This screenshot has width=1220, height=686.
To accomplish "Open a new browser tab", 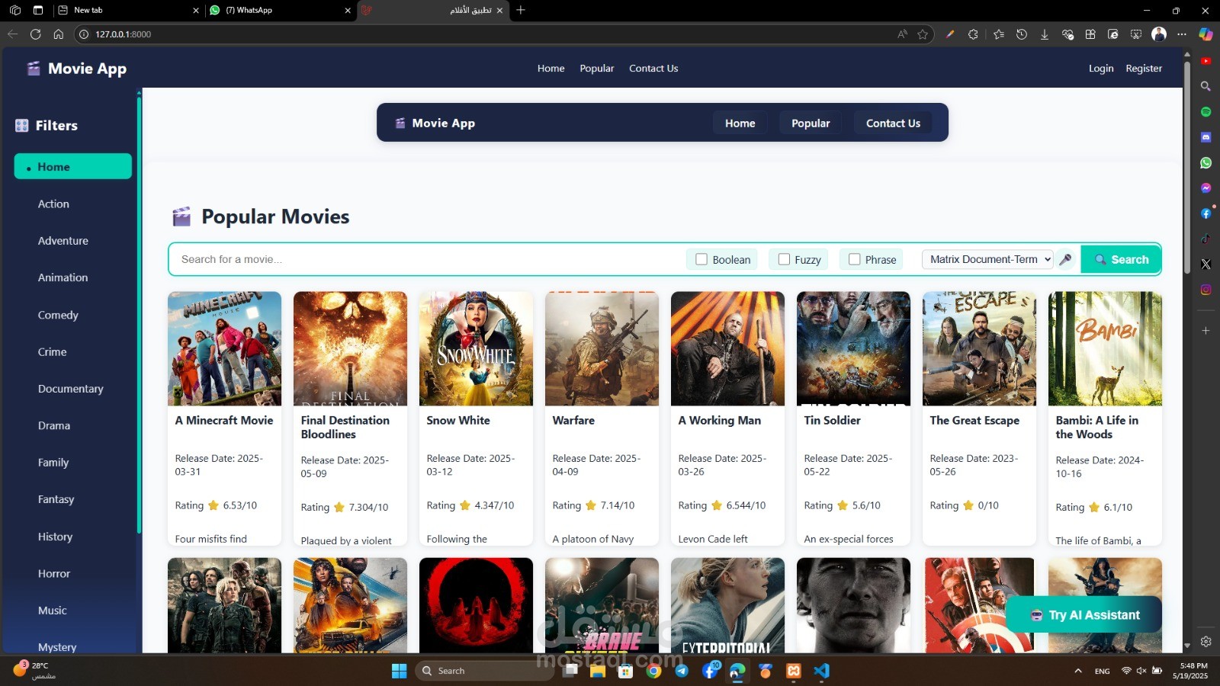I will (x=521, y=10).
